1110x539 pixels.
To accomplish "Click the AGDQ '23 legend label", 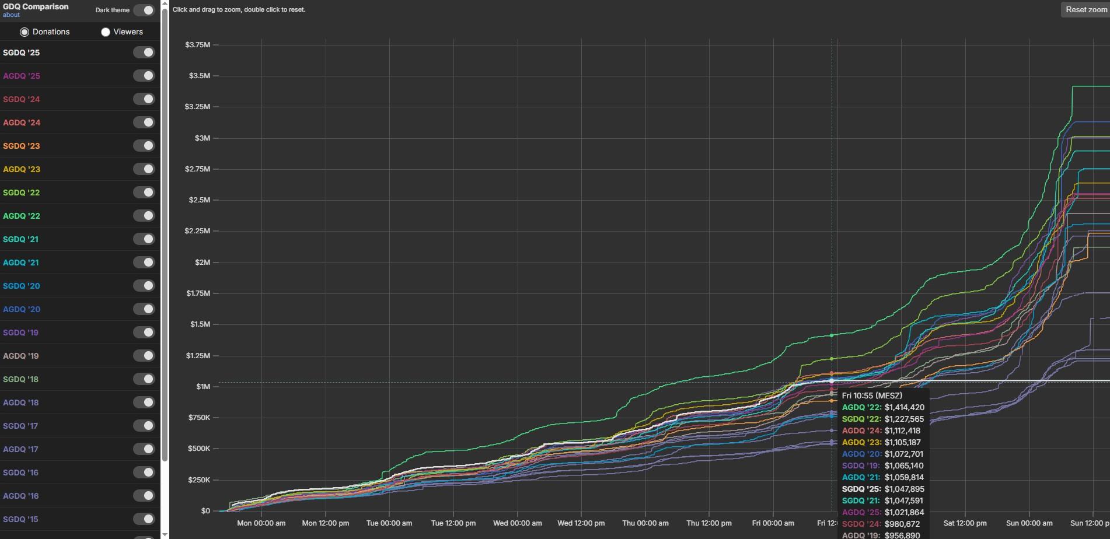I will tap(22, 169).
